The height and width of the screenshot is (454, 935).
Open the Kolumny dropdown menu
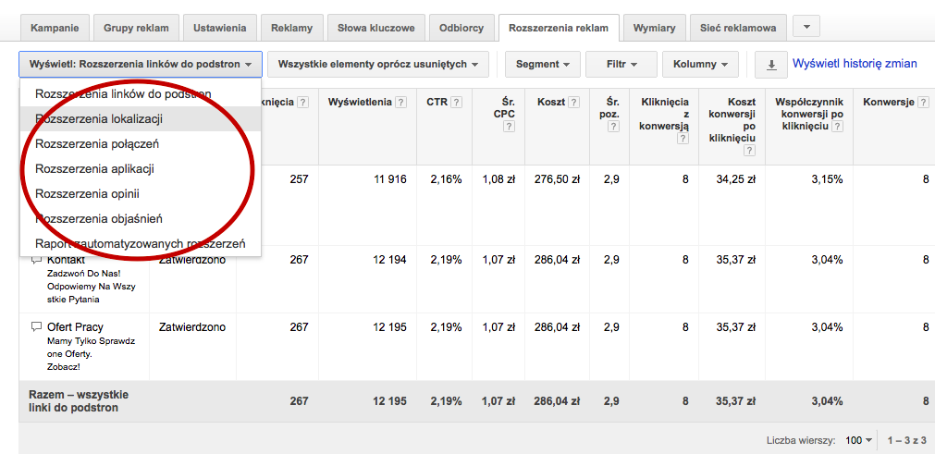(x=699, y=65)
